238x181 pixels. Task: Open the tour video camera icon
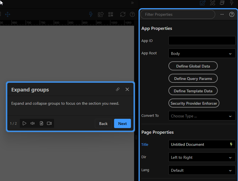click(49, 123)
